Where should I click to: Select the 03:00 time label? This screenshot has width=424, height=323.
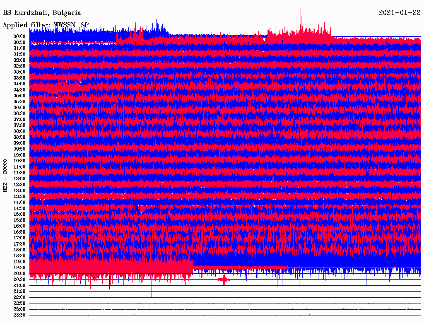click(19, 72)
